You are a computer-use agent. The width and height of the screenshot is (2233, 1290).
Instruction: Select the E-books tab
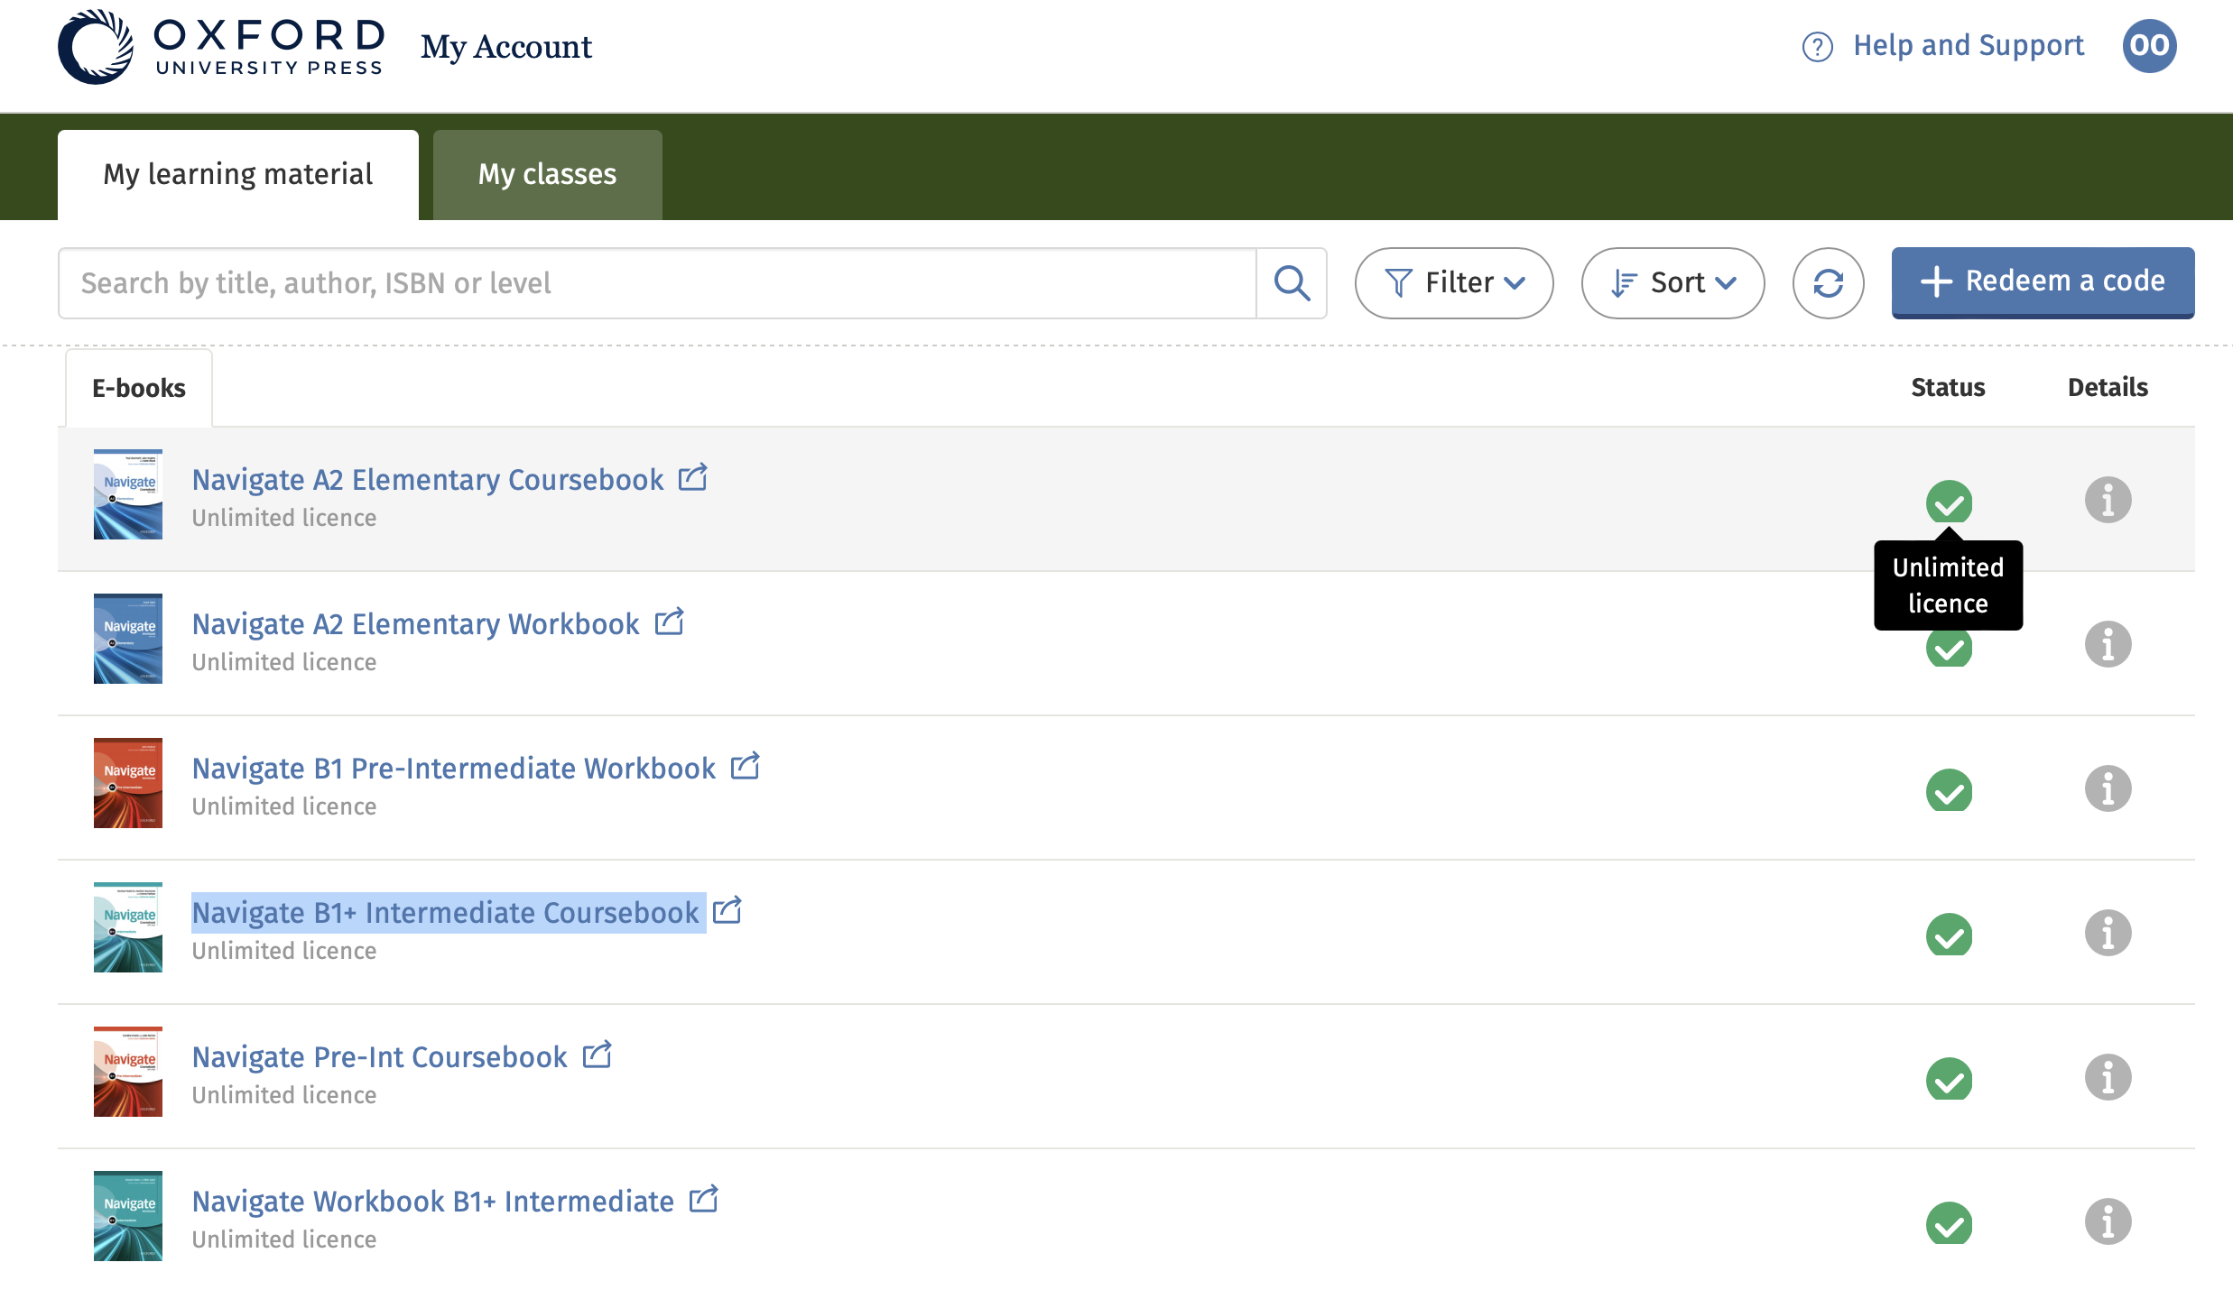139,388
